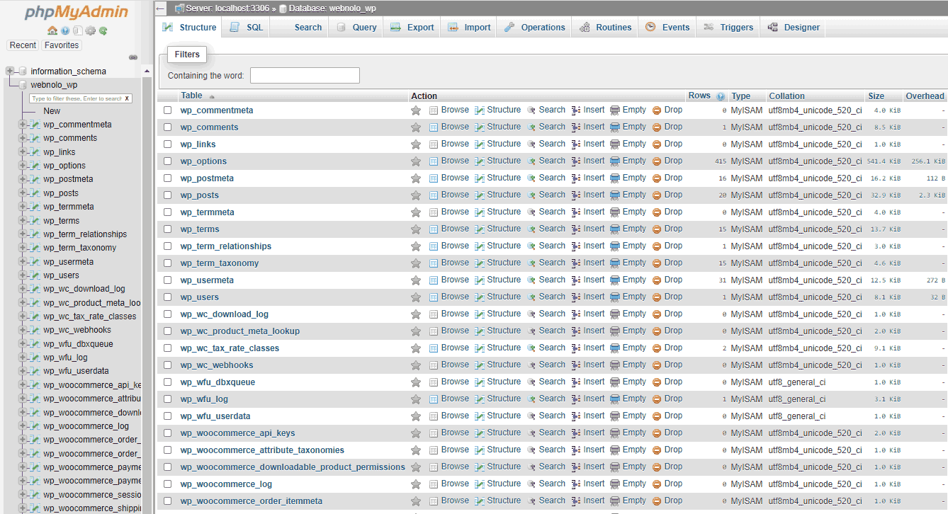Open the wp_term_relationships table link
Image resolution: width=948 pixels, height=514 pixels.
coord(226,246)
